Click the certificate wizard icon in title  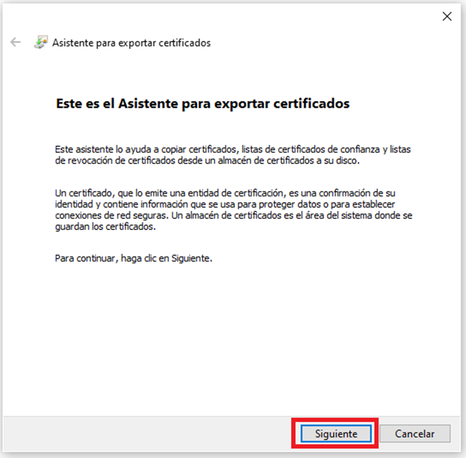[41, 42]
